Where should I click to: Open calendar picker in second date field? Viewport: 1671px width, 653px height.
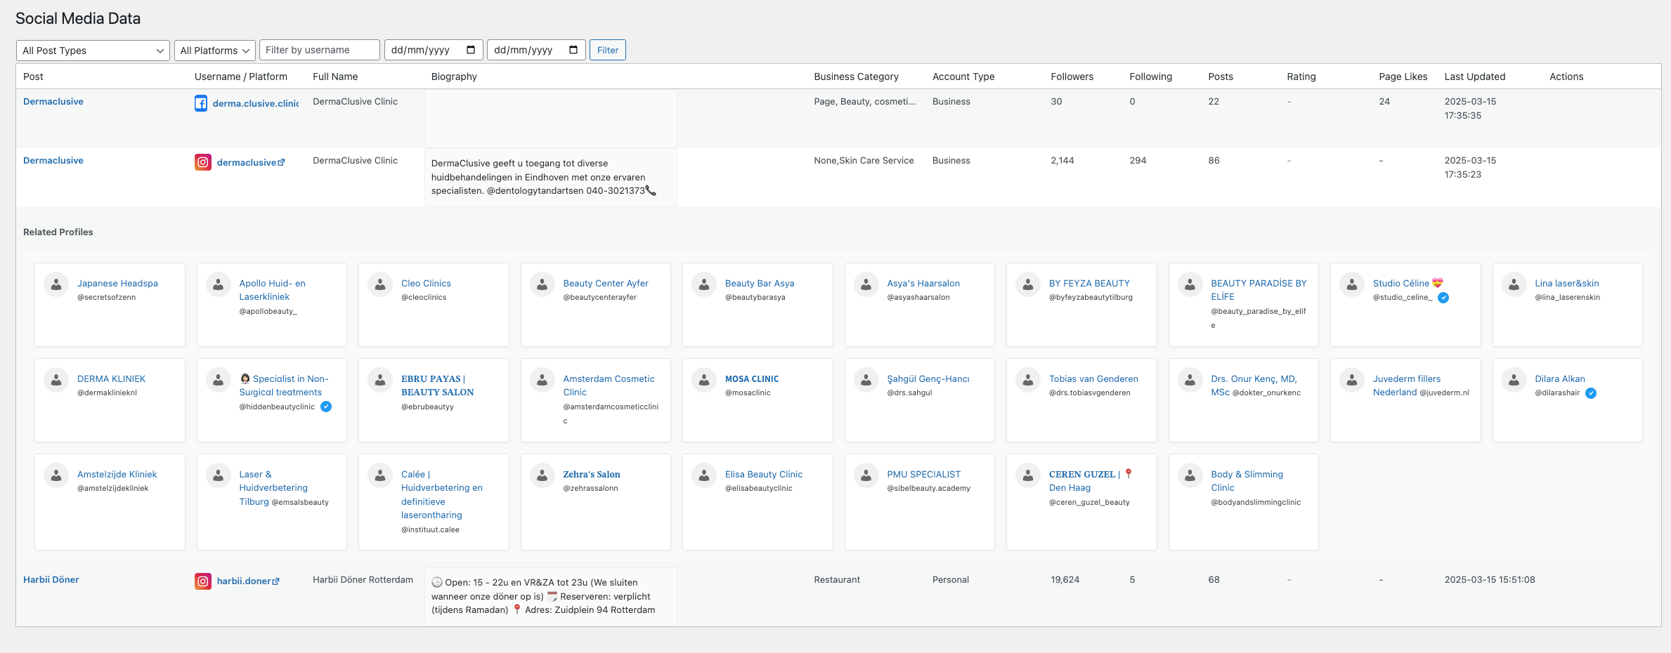pyautogui.click(x=573, y=50)
